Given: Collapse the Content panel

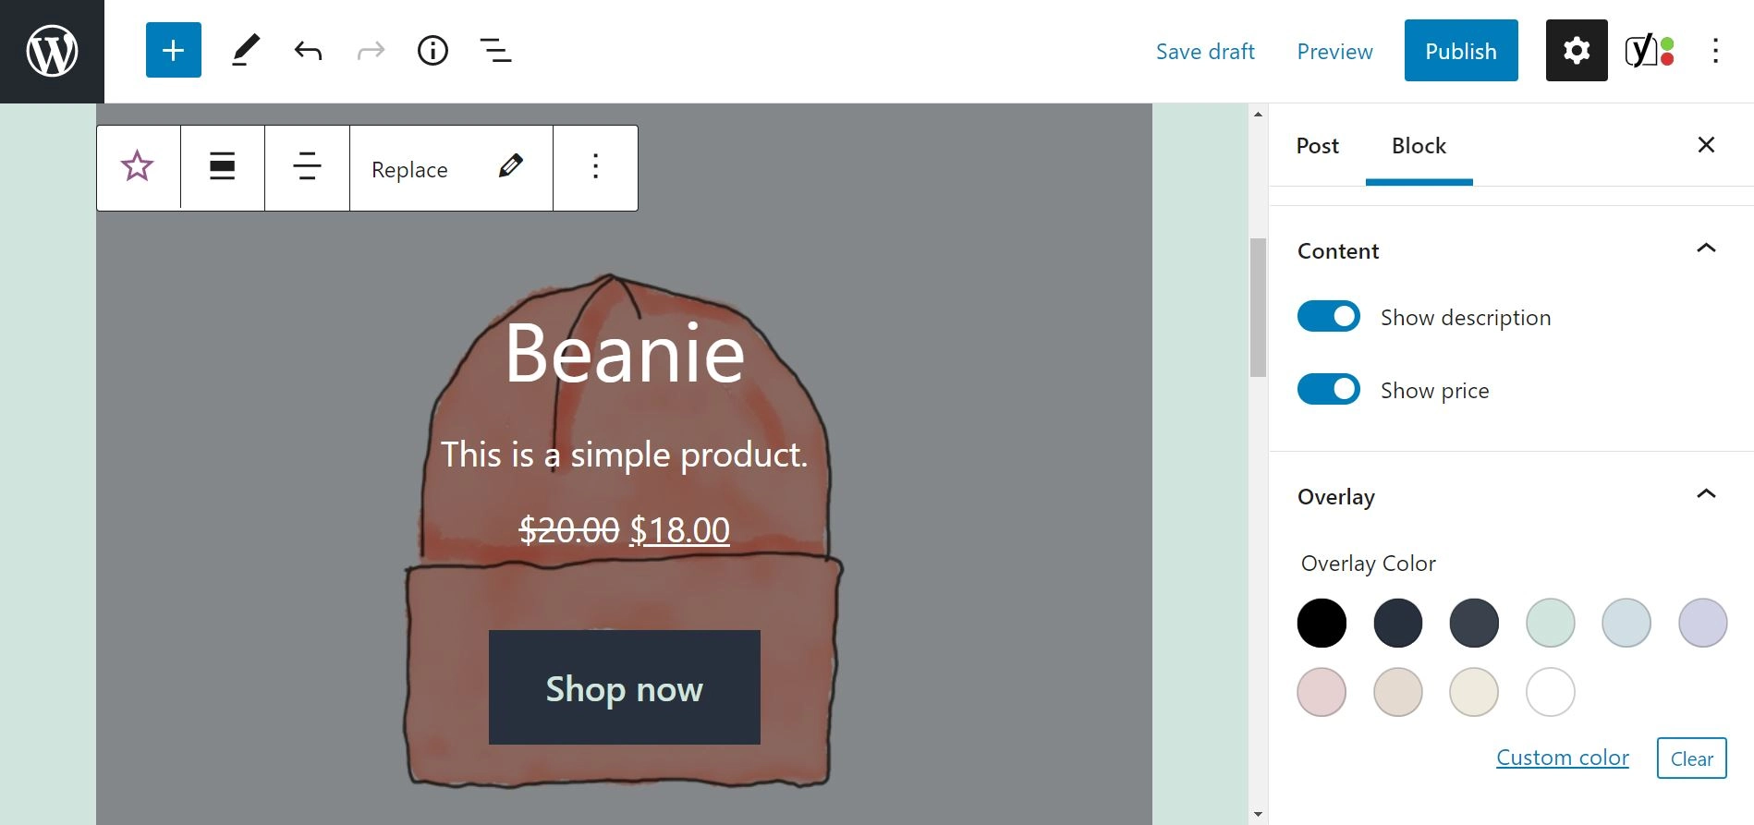Looking at the screenshot, I should click(1705, 249).
